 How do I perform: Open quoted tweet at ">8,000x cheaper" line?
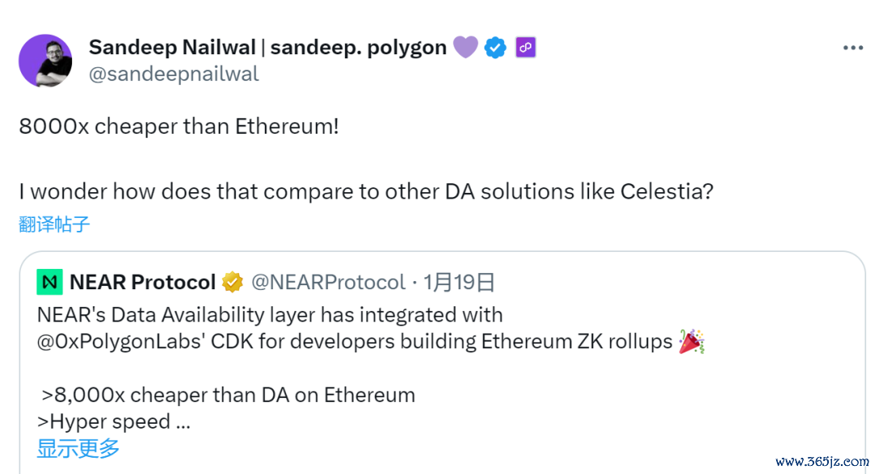(x=228, y=395)
